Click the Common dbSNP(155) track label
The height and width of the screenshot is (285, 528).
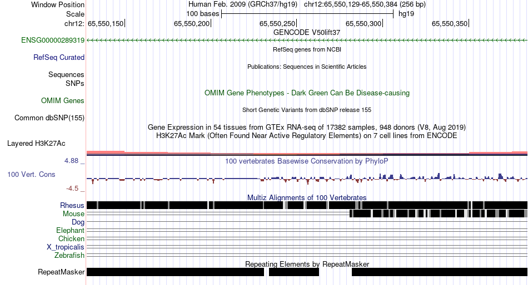[x=49, y=118]
